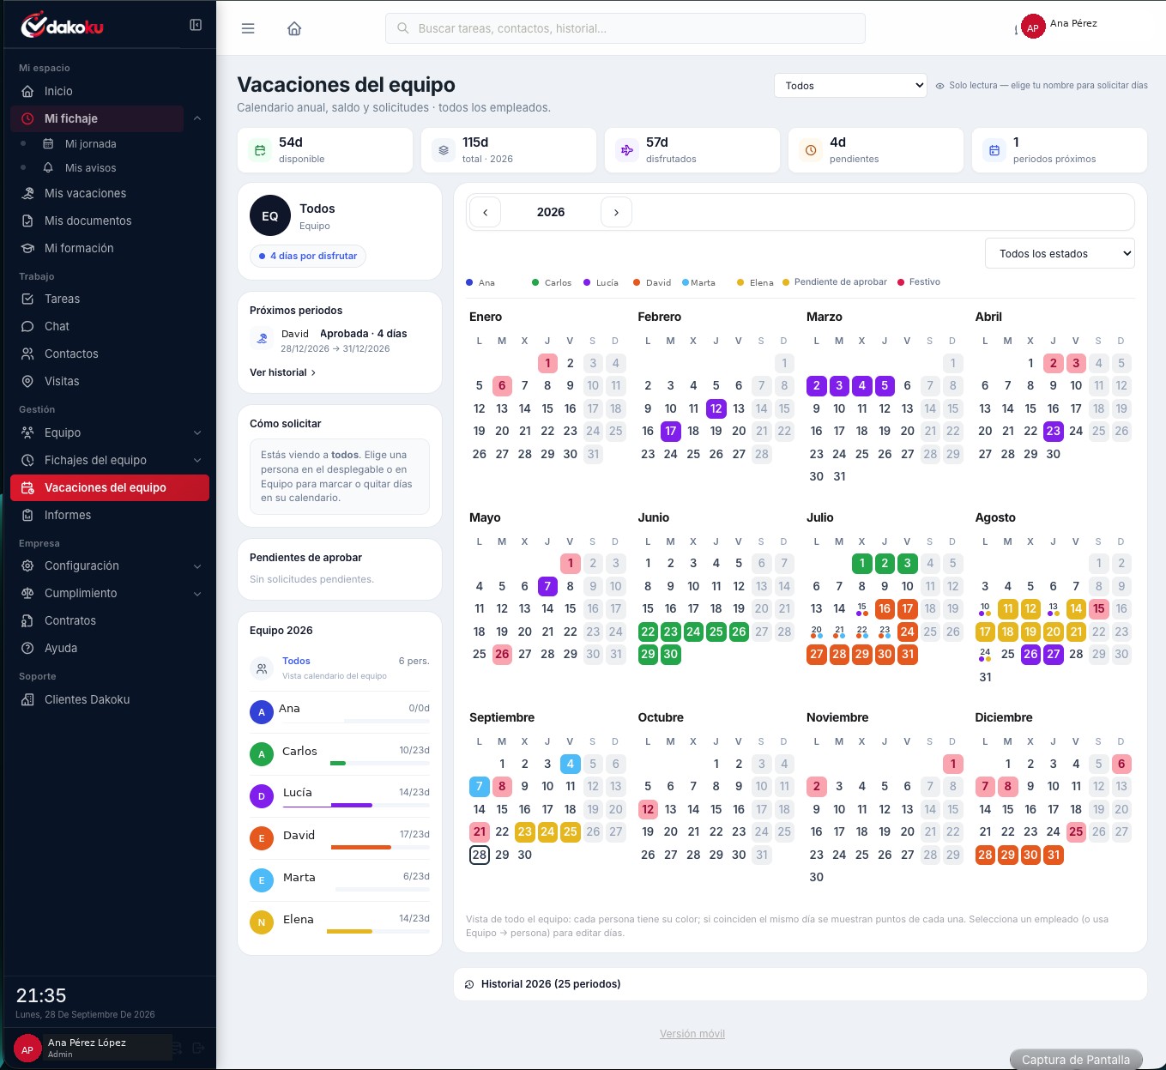1166x1070 pixels.
Task: Open the Informes menu item
Action: 110,515
